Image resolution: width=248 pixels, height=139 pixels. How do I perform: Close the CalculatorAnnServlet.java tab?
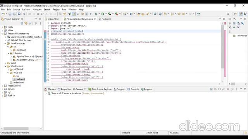95,19
